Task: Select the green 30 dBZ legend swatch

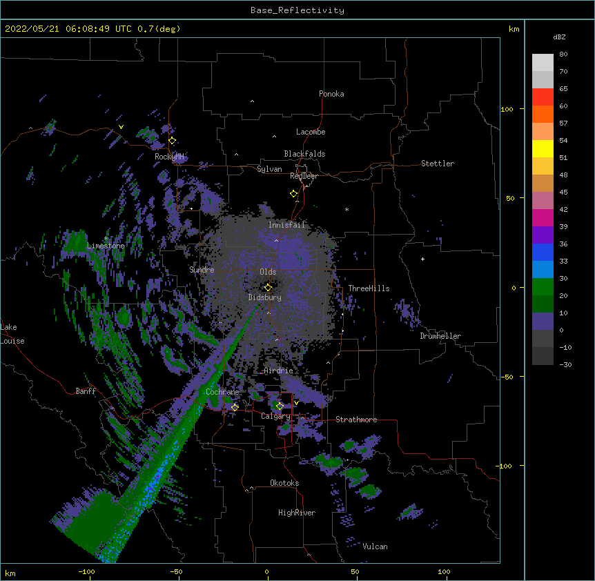Action: [543, 287]
